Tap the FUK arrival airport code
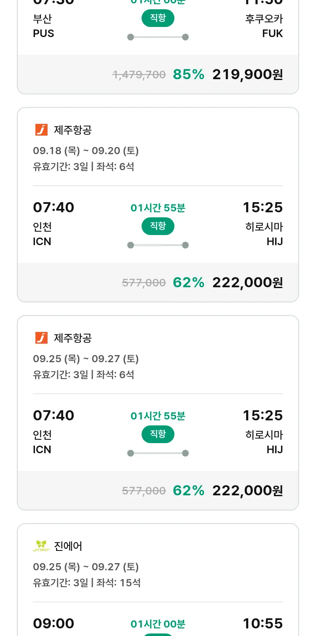 272,34
